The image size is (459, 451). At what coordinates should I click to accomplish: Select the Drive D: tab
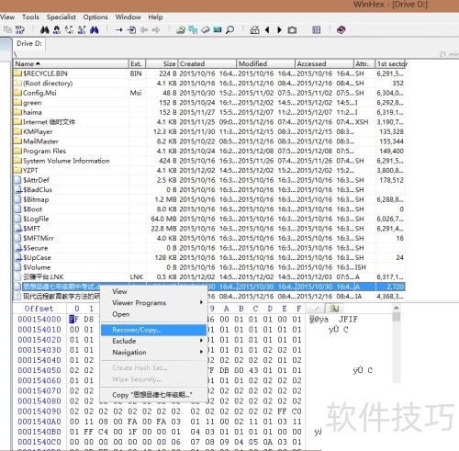point(29,43)
